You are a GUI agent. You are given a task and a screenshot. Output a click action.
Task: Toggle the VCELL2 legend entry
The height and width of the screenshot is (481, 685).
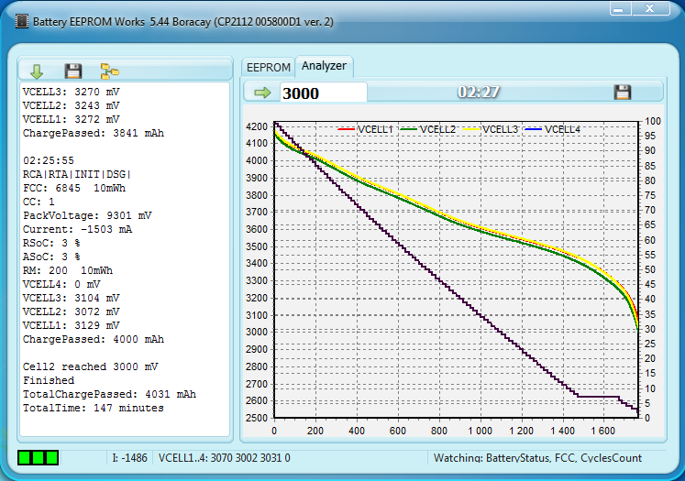428,129
